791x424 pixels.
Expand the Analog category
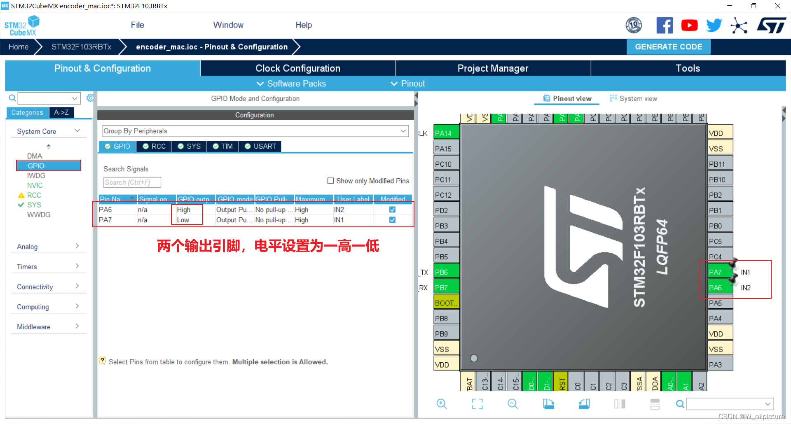(49, 247)
